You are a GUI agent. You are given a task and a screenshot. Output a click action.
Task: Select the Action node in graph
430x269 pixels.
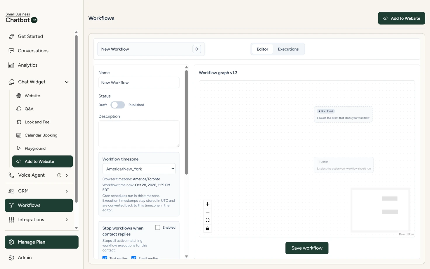[344, 165]
